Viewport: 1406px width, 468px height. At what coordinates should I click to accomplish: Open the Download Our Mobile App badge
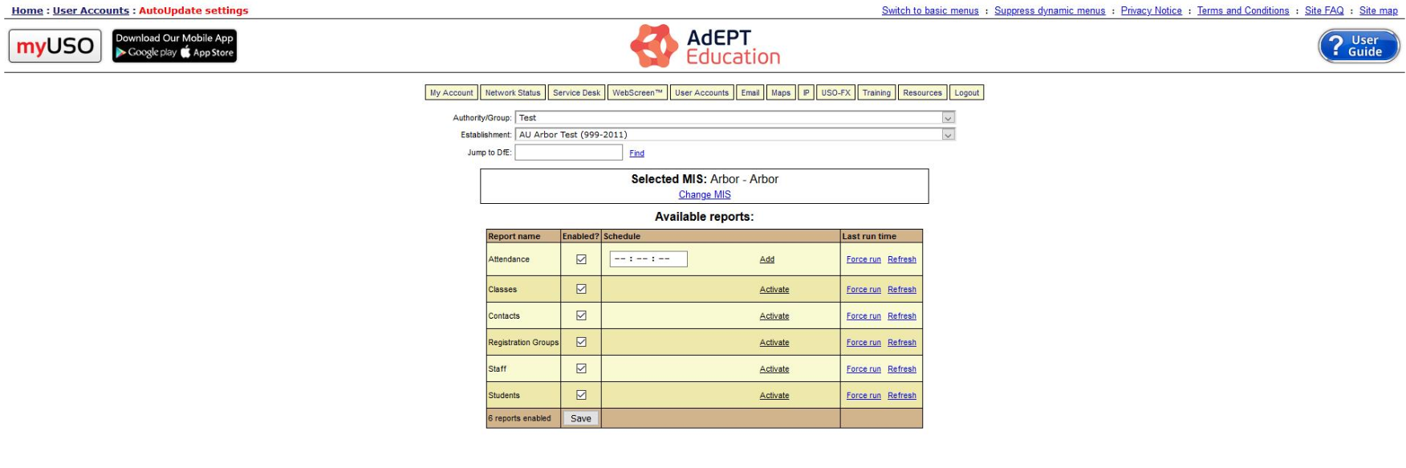174,46
